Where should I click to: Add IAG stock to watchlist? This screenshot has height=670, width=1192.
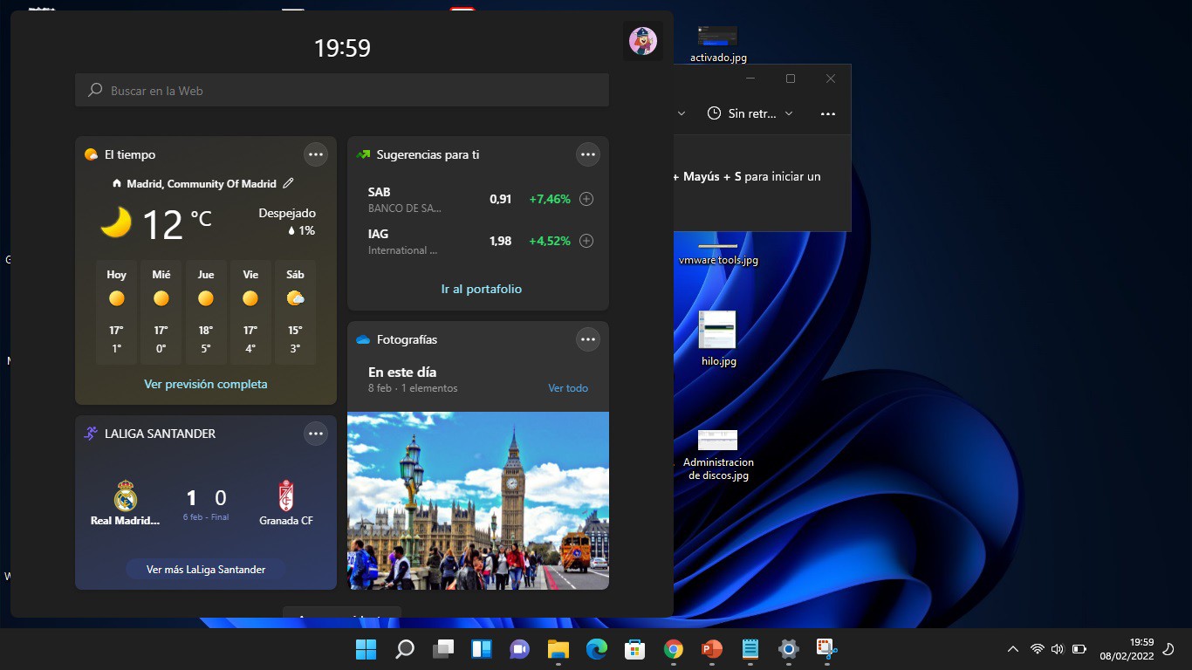pos(586,241)
